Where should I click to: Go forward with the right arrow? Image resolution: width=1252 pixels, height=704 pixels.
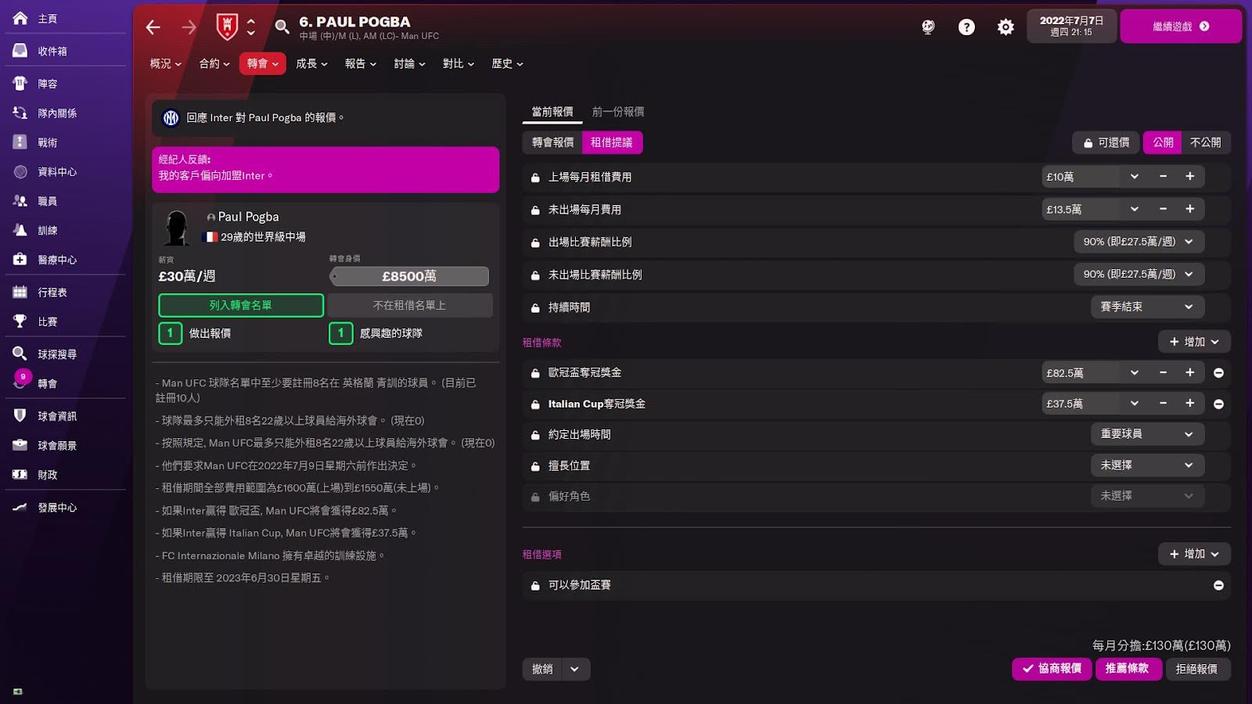coord(189,27)
